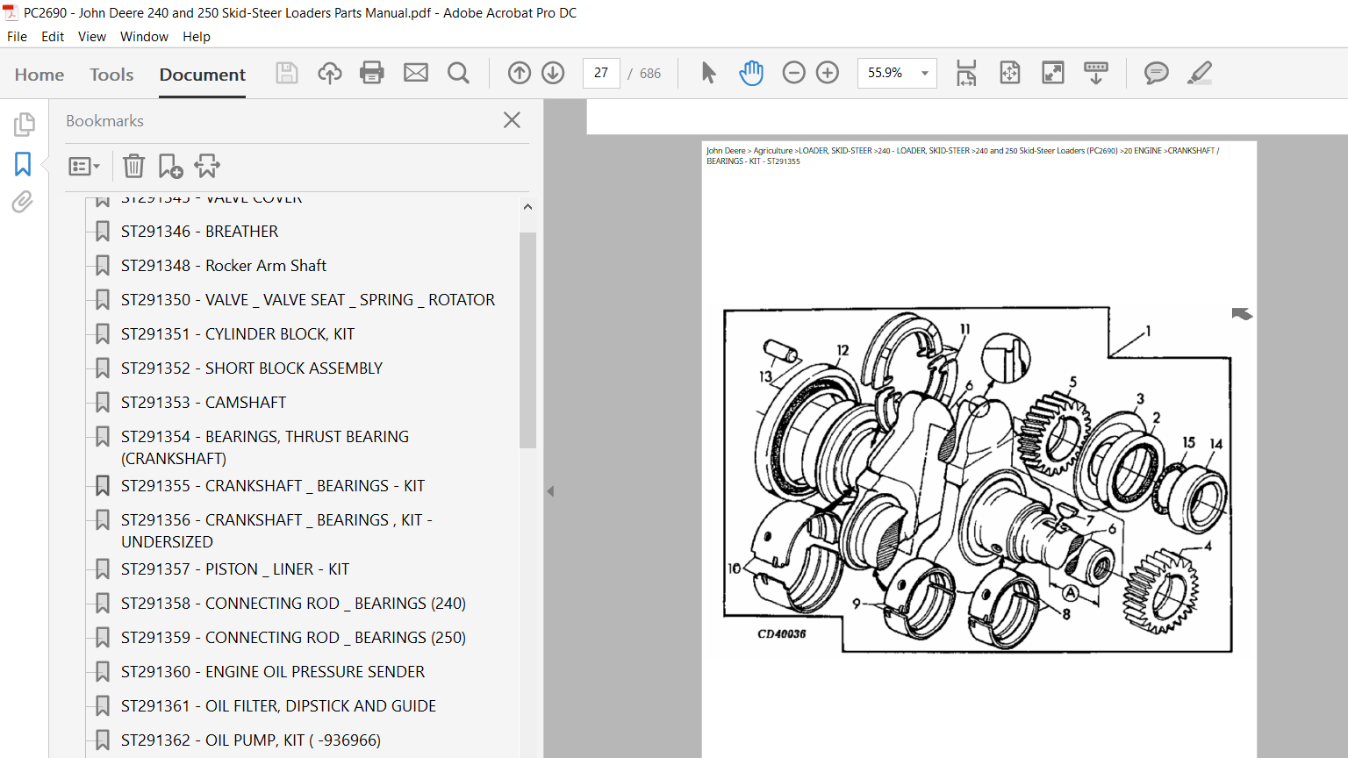Click the upload to cloud icon
The width and height of the screenshot is (1348, 758).
click(330, 73)
